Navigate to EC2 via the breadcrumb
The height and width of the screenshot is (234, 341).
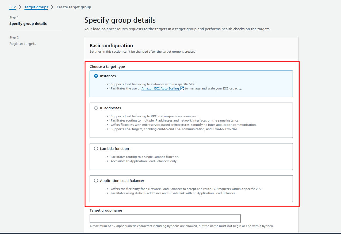[12, 7]
